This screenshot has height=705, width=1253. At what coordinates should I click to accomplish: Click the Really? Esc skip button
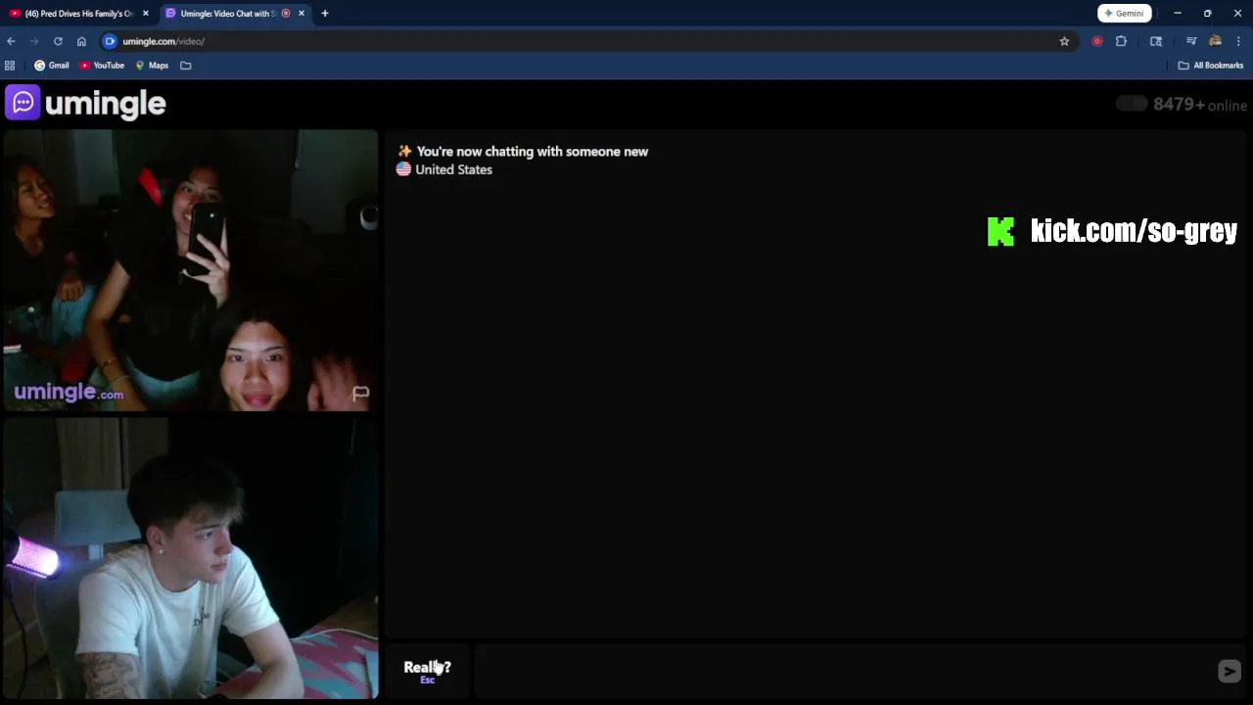click(428, 671)
